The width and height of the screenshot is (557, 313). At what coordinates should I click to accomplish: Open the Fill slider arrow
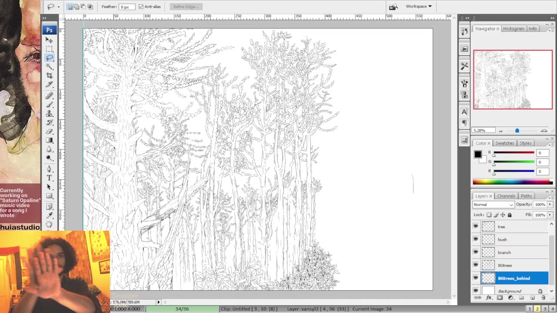pos(550,215)
